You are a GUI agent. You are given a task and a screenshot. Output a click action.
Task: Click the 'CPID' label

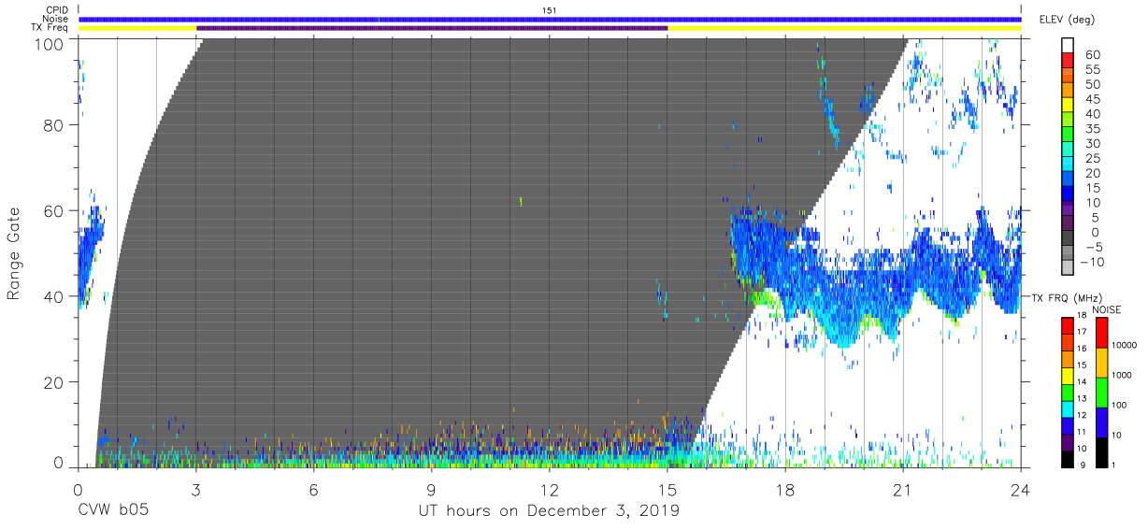click(x=57, y=9)
